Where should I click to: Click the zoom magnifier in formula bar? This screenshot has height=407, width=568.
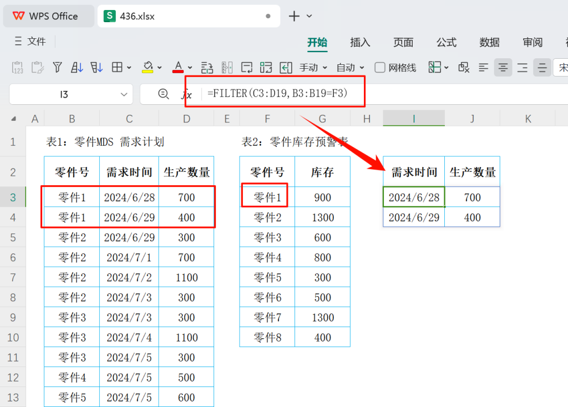pyautogui.click(x=164, y=94)
